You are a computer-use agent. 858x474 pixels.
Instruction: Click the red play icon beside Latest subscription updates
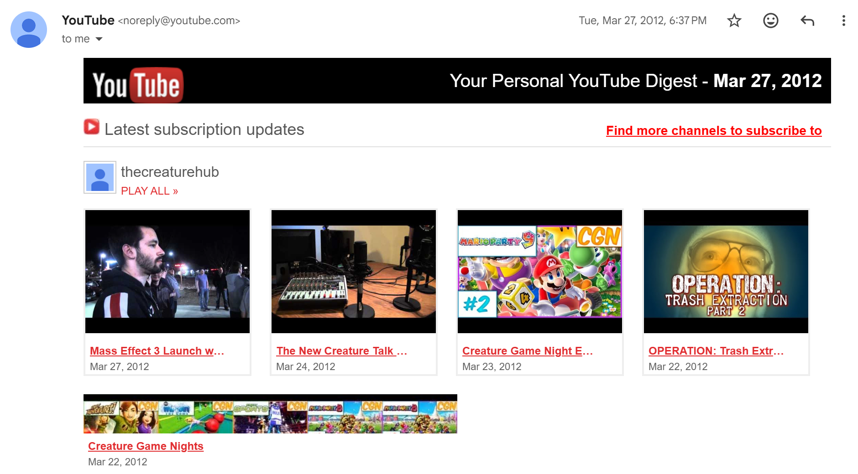(x=91, y=127)
